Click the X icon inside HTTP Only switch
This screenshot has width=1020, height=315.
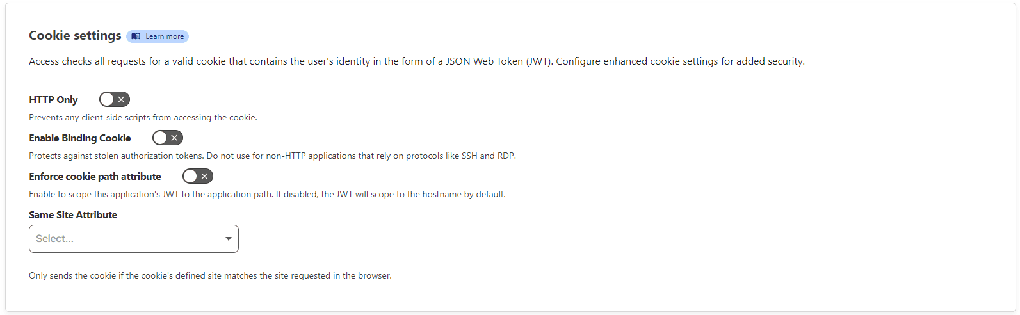[121, 99]
